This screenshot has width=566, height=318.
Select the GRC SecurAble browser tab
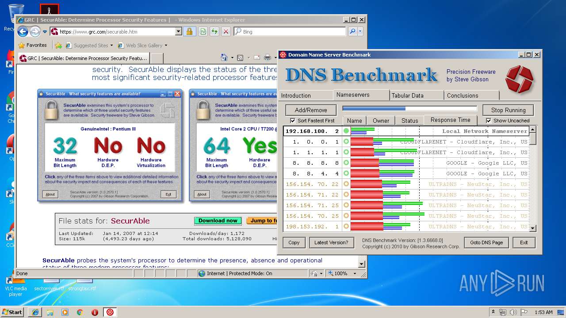(83, 58)
